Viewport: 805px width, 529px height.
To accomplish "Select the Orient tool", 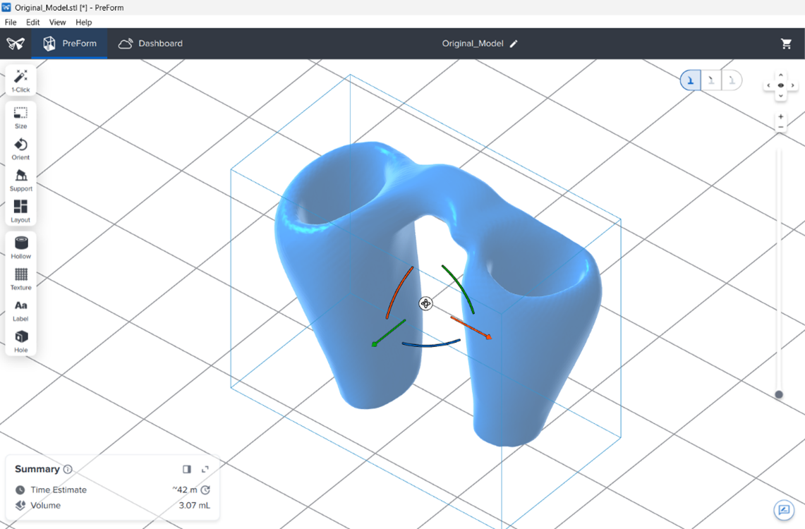I will coord(20,148).
